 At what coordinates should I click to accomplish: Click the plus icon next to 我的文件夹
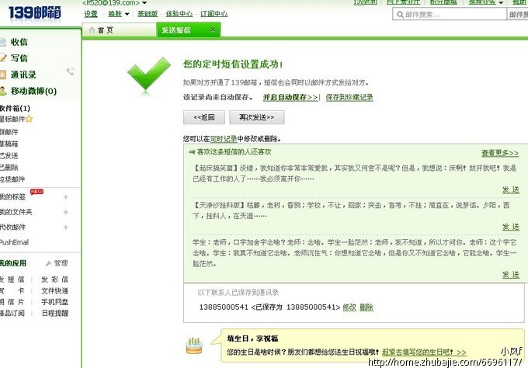66,212
